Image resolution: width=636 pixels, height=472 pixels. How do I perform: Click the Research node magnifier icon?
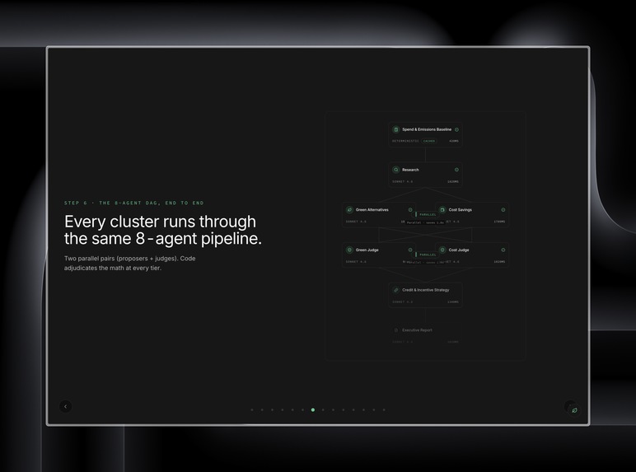(396, 170)
